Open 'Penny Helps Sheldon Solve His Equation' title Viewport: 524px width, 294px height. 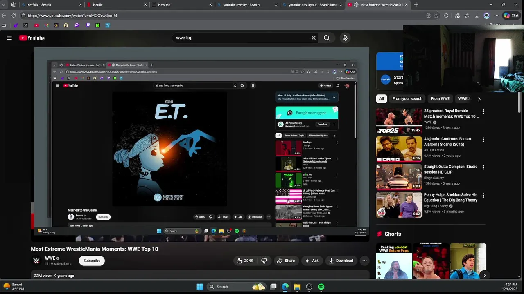point(451,198)
